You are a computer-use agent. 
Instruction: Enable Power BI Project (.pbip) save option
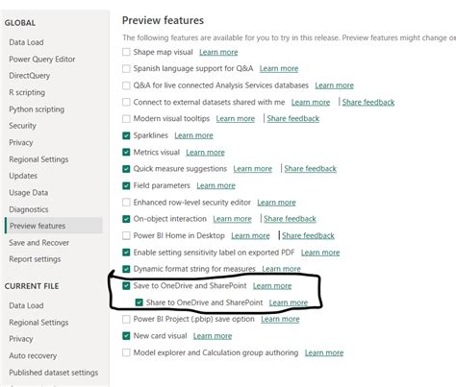pos(126,319)
